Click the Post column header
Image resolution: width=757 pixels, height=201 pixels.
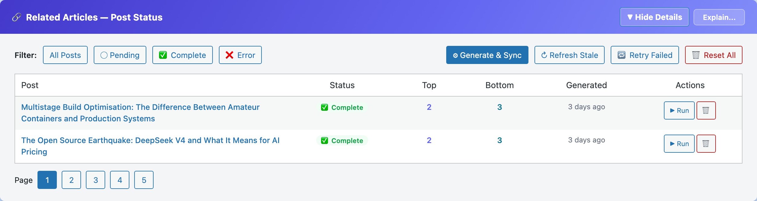(x=30, y=85)
